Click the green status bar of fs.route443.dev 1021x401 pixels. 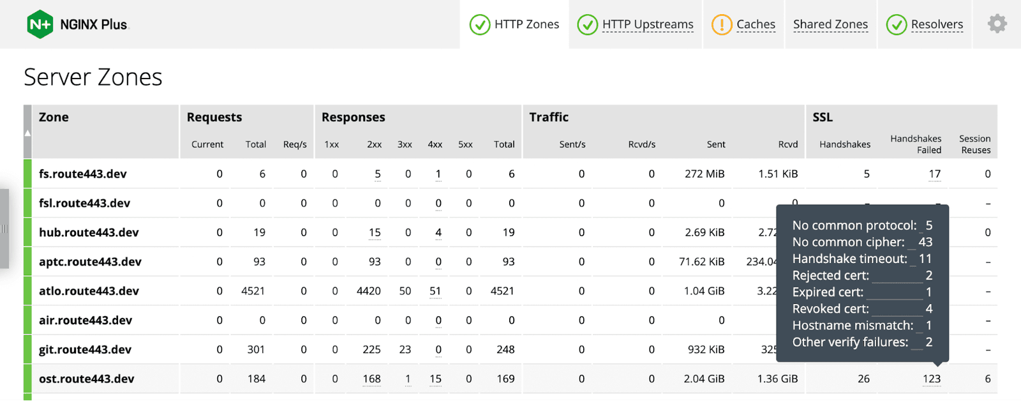click(27, 174)
